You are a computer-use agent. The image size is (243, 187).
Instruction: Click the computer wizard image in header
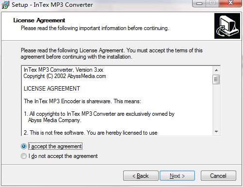(x=227, y=26)
